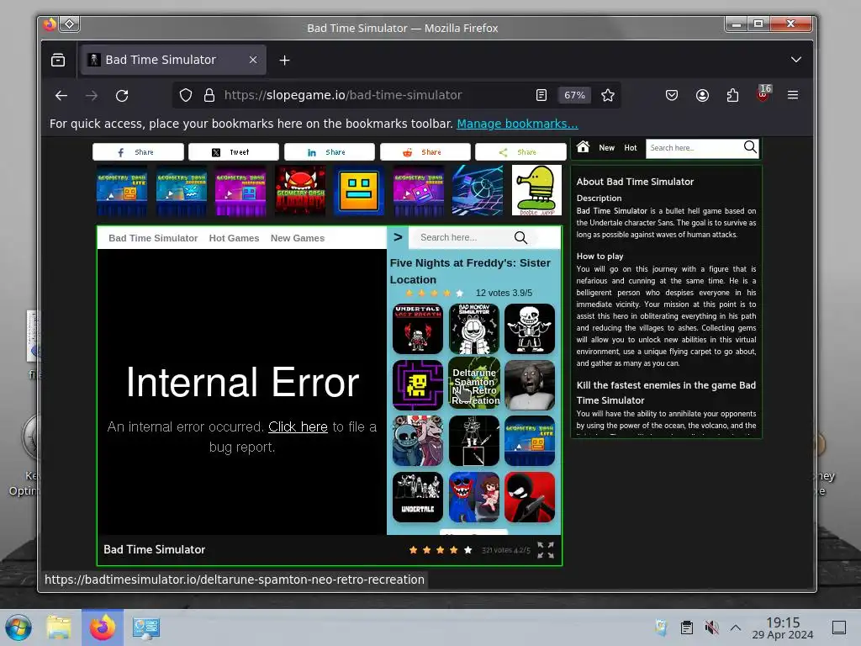861x646 pixels.
Task: Close the Bad Time Simulator tab
Action: click(253, 60)
